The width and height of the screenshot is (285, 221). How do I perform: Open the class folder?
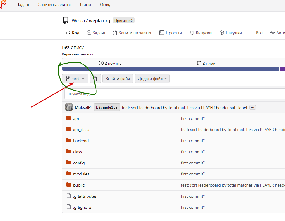(x=77, y=152)
